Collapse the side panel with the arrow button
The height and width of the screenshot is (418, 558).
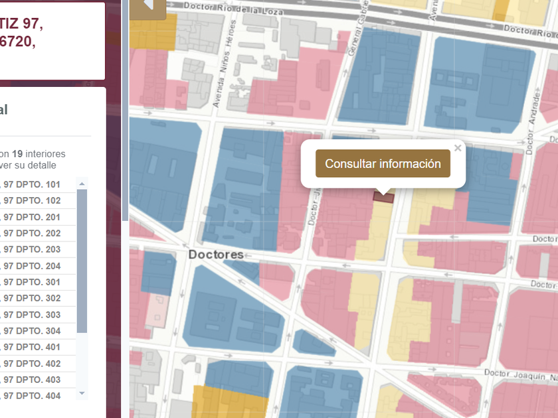coord(148,8)
